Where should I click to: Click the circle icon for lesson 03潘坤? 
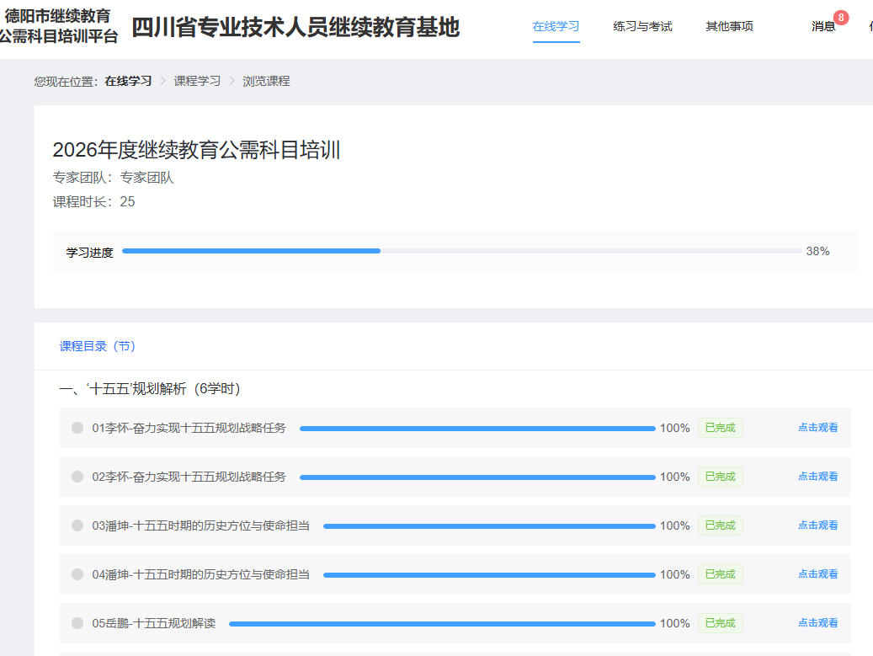tap(77, 525)
